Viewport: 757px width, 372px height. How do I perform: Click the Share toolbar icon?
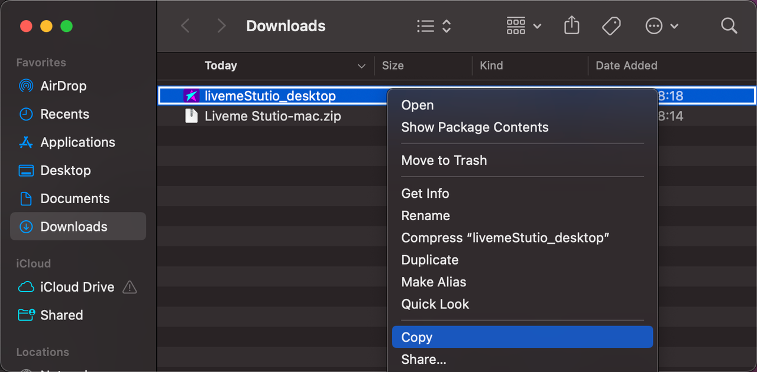pyautogui.click(x=571, y=26)
